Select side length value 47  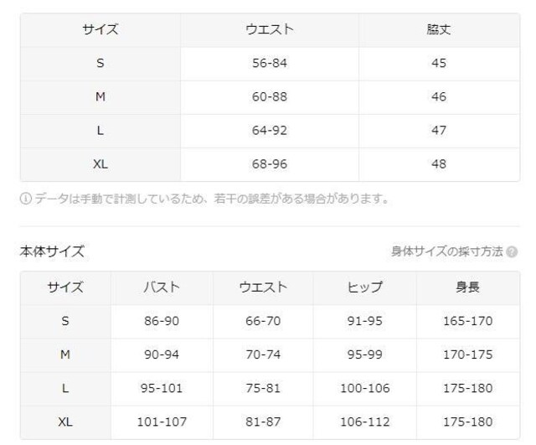click(x=439, y=131)
